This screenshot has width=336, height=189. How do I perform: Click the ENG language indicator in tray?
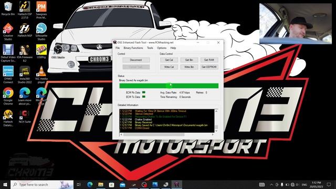tap(304, 184)
